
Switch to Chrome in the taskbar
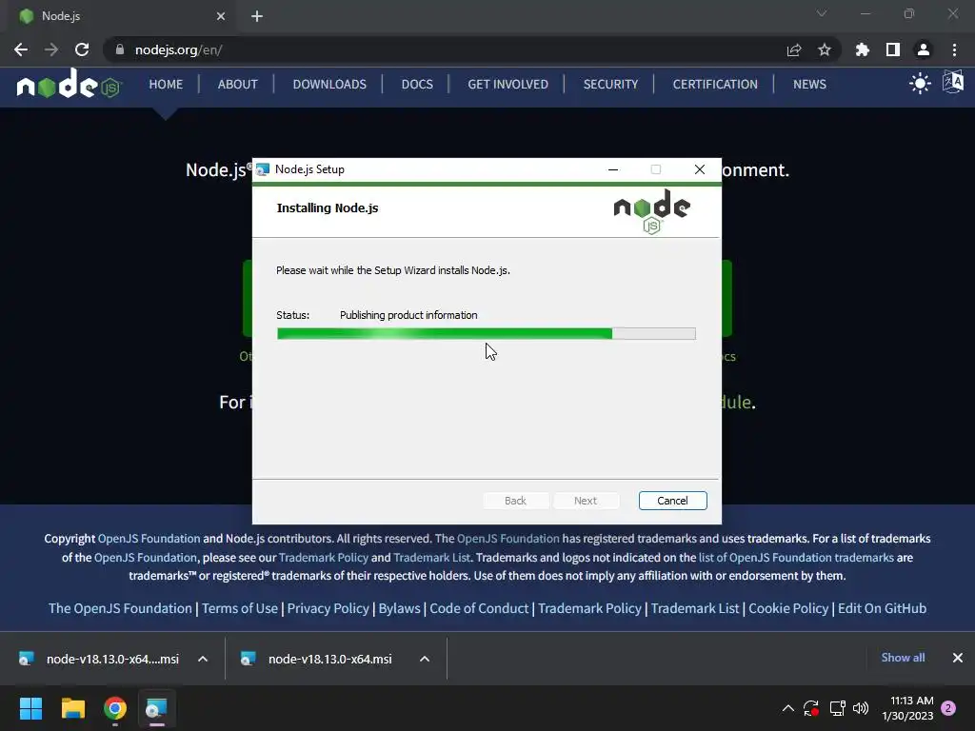point(115,708)
